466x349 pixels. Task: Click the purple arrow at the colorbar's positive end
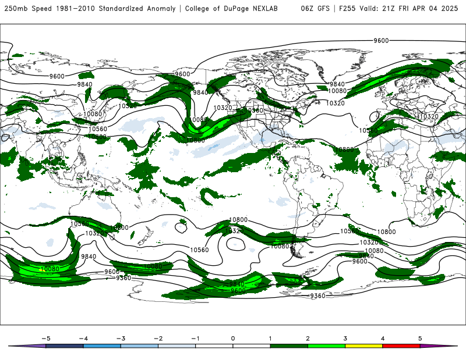435,346
